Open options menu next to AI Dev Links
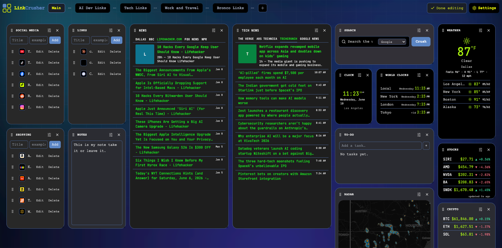The height and width of the screenshot is (248, 502). [x=115, y=8]
